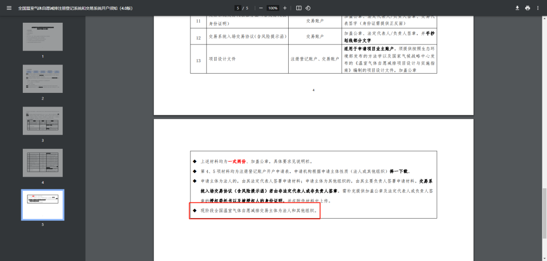Screen dimensions: 547x261
Task: Open page 3 thumbnail in sidebar
Action: coord(43,121)
